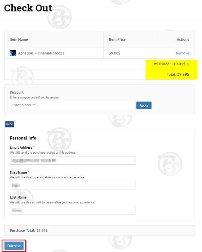Click the Item Name column header

click(19, 39)
